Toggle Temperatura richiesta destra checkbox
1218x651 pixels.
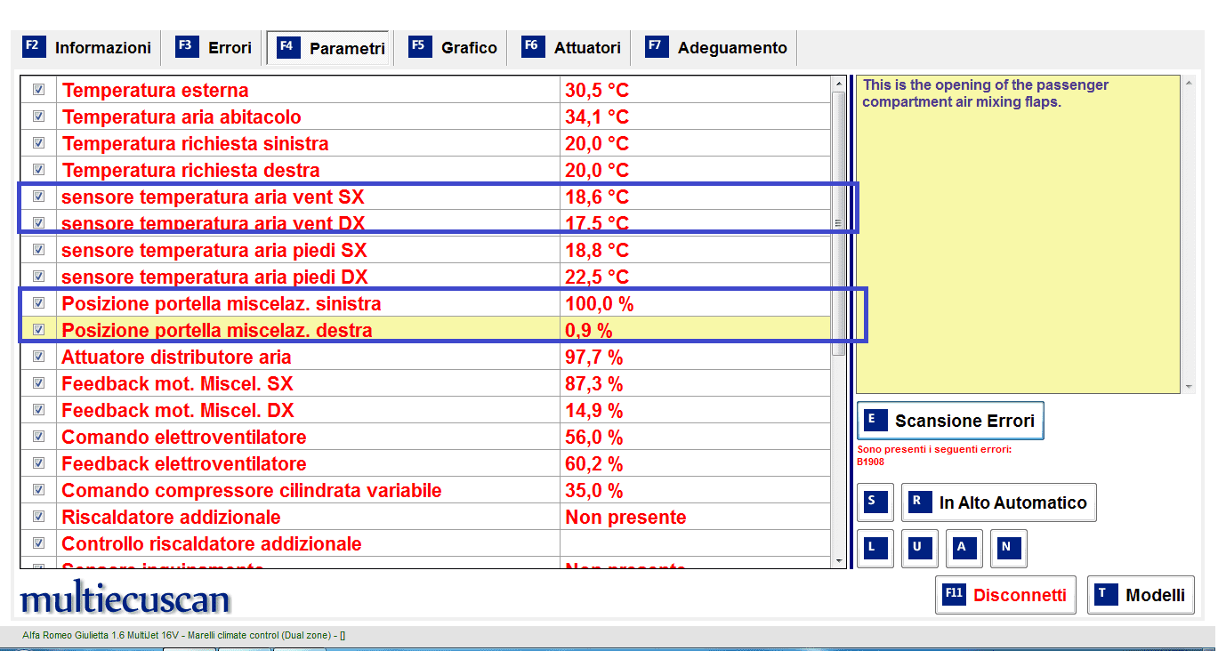pos(38,170)
